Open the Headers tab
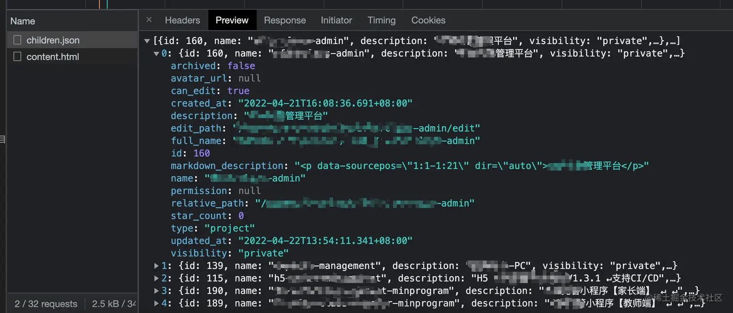Image resolution: width=733 pixels, height=313 pixels. pos(182,20)
